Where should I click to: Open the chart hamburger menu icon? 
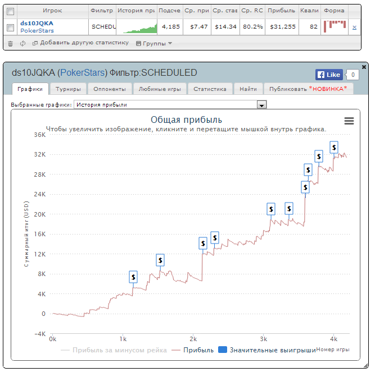point(349,121)
